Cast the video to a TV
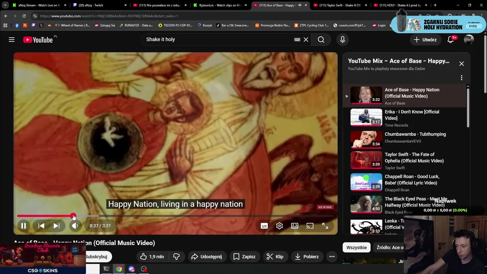 pyautogui.click(x=310, y=226)
